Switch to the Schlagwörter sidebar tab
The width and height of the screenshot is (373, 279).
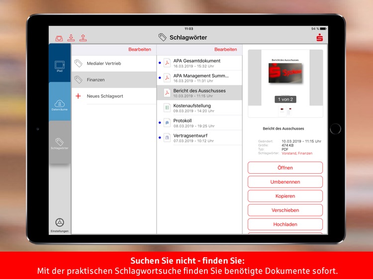[60, 142]
